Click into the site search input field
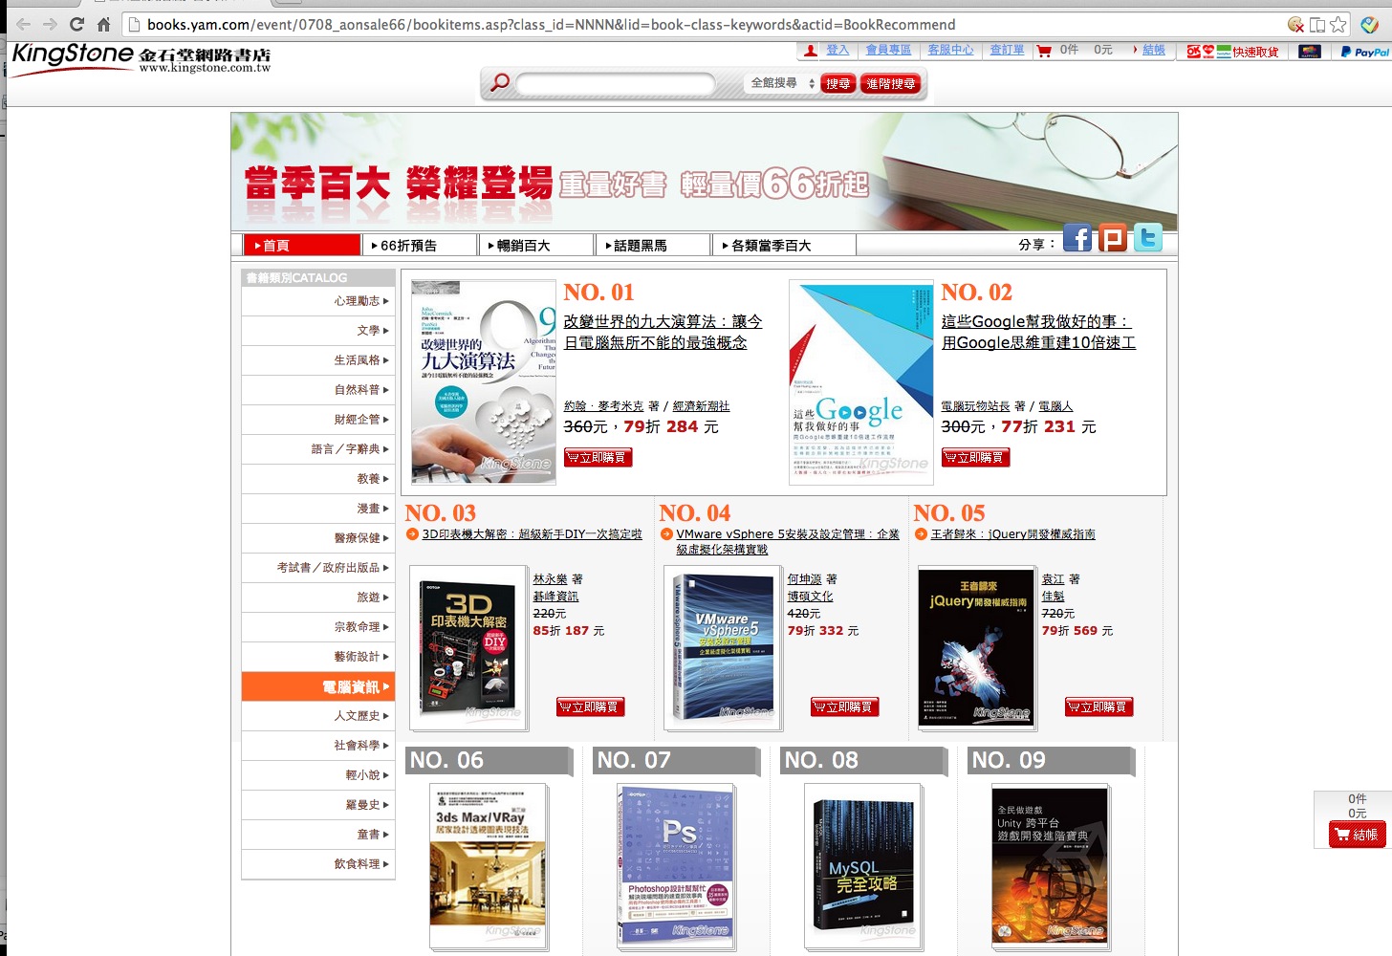1392x956 pixels. pos(616,84)
